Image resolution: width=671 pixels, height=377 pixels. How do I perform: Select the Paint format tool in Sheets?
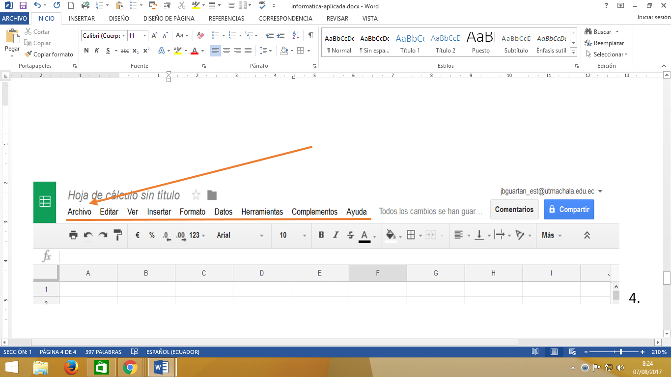117,235
